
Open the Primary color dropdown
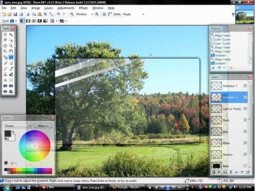click(x=18, y=126)
